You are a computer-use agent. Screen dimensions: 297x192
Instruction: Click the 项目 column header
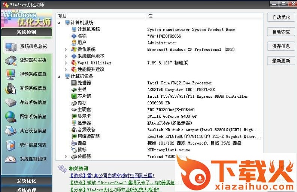(x=101, y=16)
